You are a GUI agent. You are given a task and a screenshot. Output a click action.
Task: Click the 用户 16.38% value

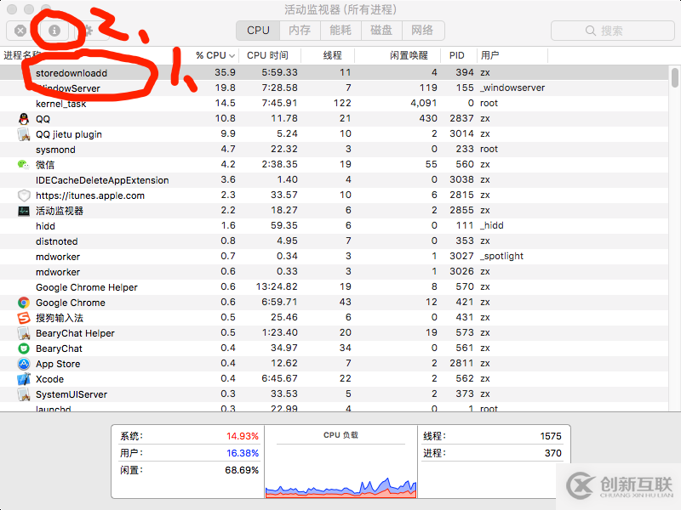pos(243,453)
